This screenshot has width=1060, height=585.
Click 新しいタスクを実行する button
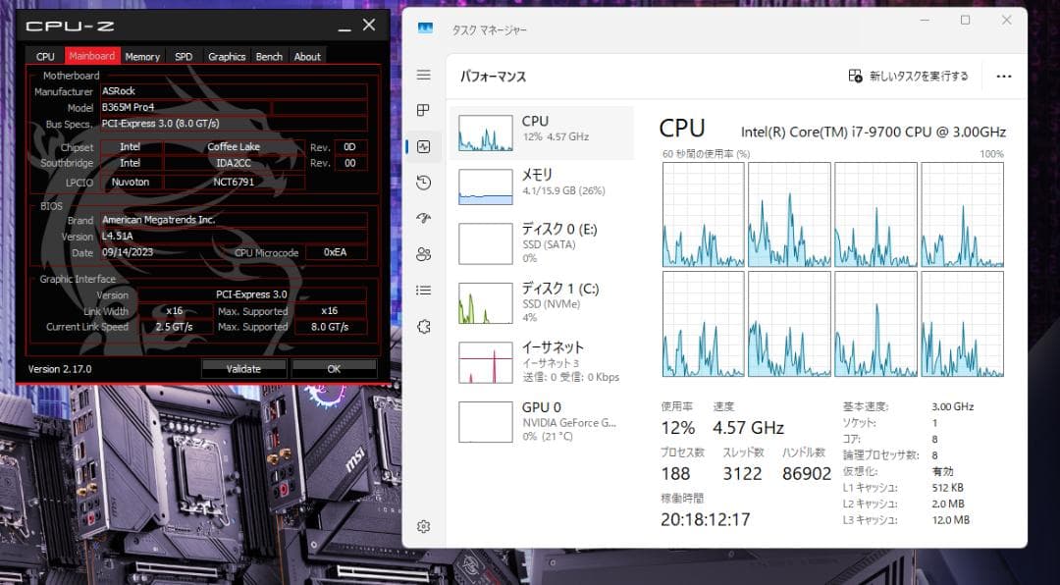908,76
